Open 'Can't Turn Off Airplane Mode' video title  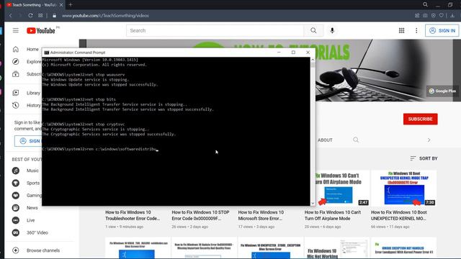pyautogui.click(x=333, y=215)
